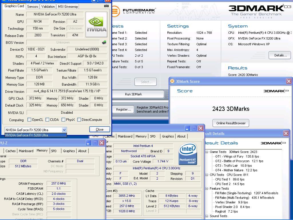
Task: Enable the CUDA checkbox
Action: click(x=47, y=119)
